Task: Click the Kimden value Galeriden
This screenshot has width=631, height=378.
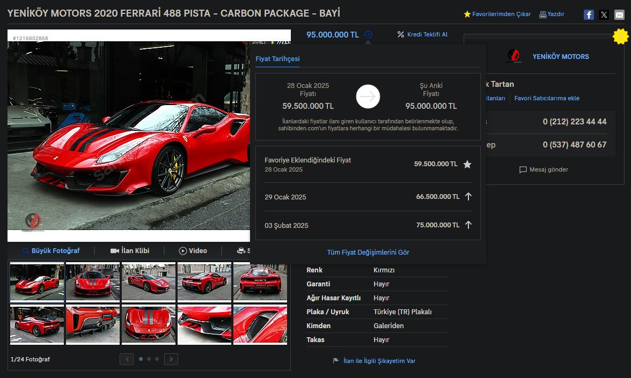Action: pyautogui.click(x=388, y=326)
